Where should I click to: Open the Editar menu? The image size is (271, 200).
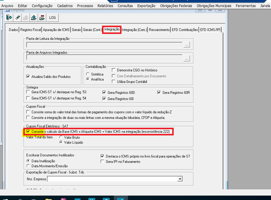click(22, 6)
